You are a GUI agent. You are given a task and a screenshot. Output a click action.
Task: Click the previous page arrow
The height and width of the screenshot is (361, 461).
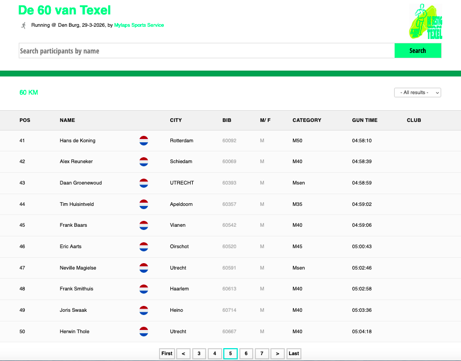[x=183, y=354]
